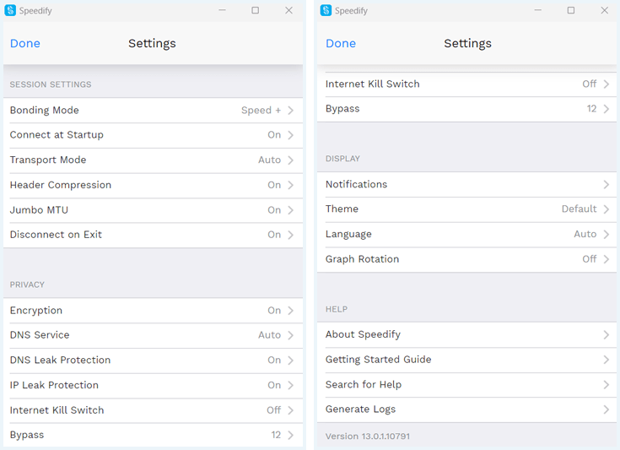
Task: Open the Getting Started Guide
Action: coord(466,360)
